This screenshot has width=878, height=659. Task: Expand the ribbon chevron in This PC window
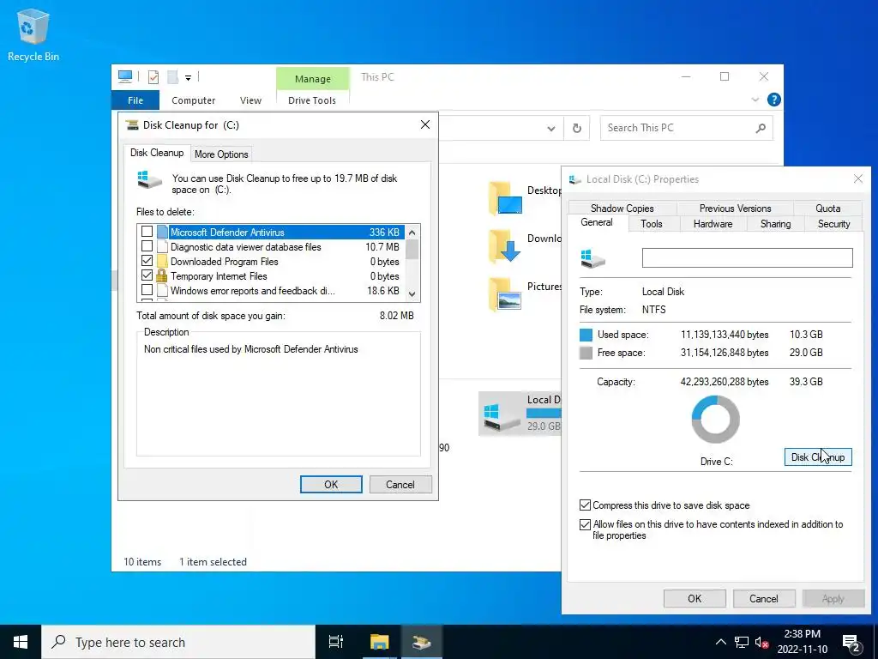click(x=755, y=100)
